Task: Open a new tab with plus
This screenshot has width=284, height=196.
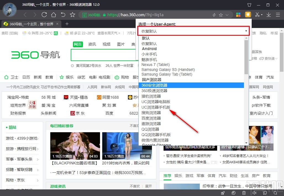Action: click(67, 24)
